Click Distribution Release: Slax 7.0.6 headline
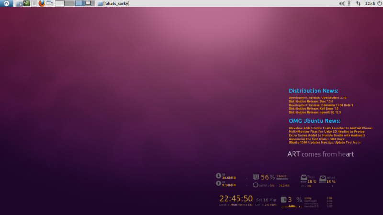Viewport: 383px width, 215px height. (311, 101)
